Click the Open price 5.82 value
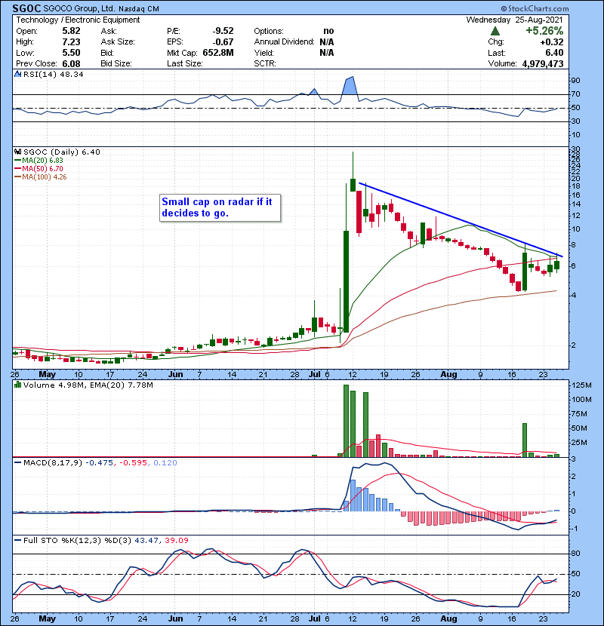 [x=71, y=31]
